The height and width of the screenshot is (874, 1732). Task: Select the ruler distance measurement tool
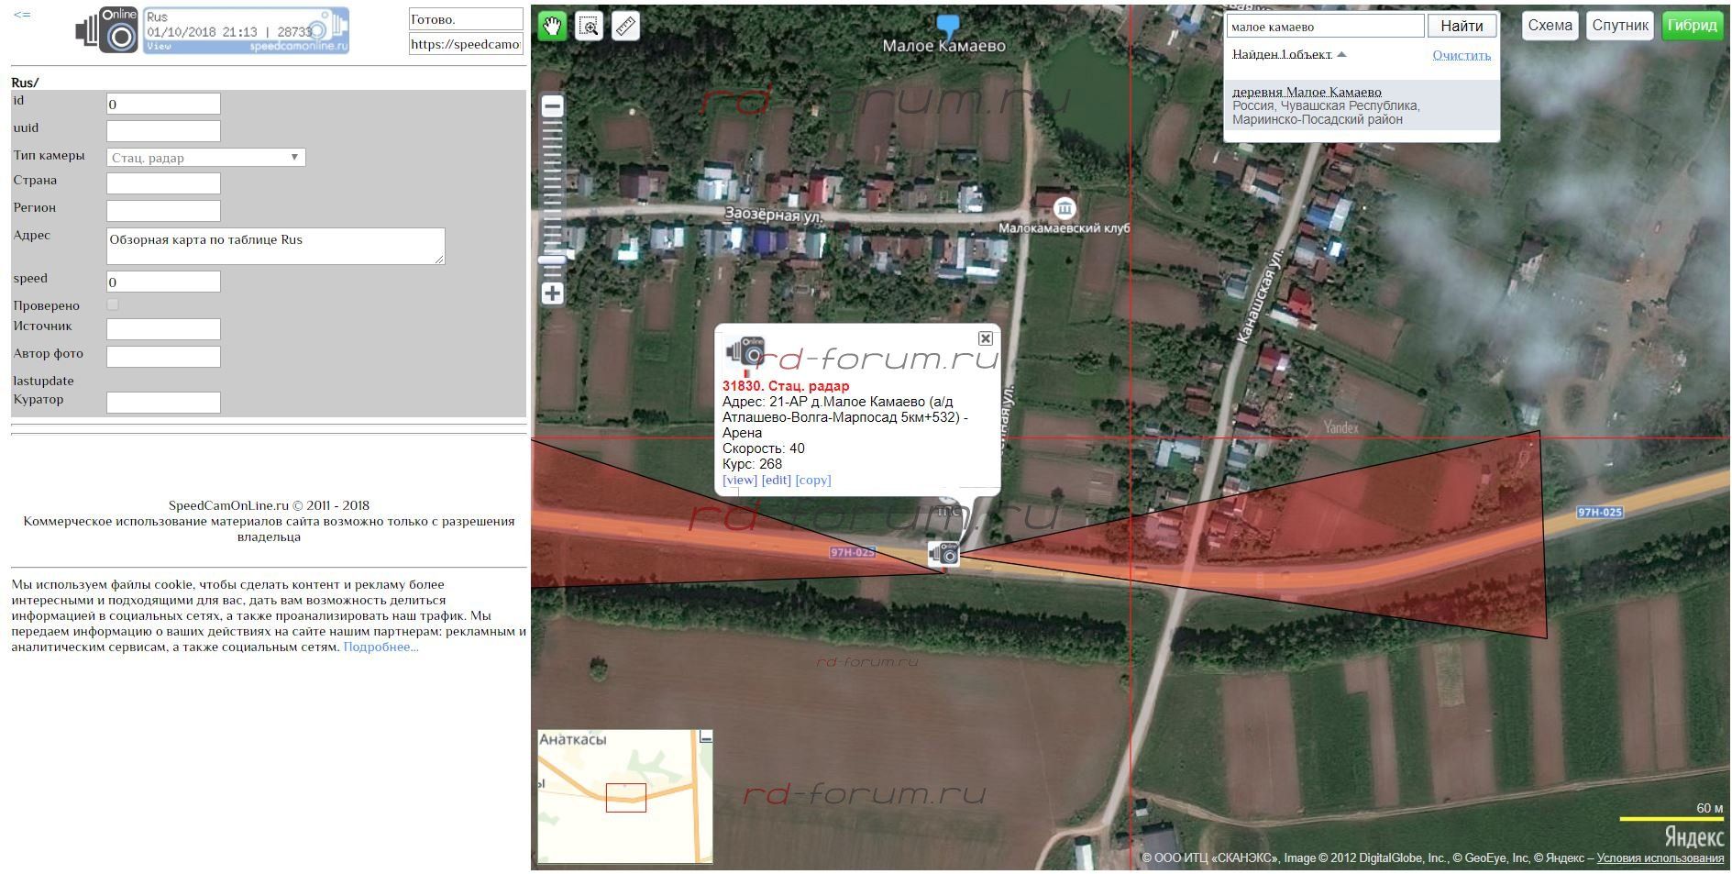[x=625, y=26]
